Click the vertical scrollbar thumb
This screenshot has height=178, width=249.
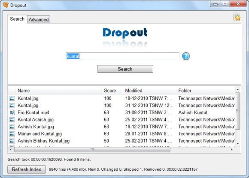point(237,111)
